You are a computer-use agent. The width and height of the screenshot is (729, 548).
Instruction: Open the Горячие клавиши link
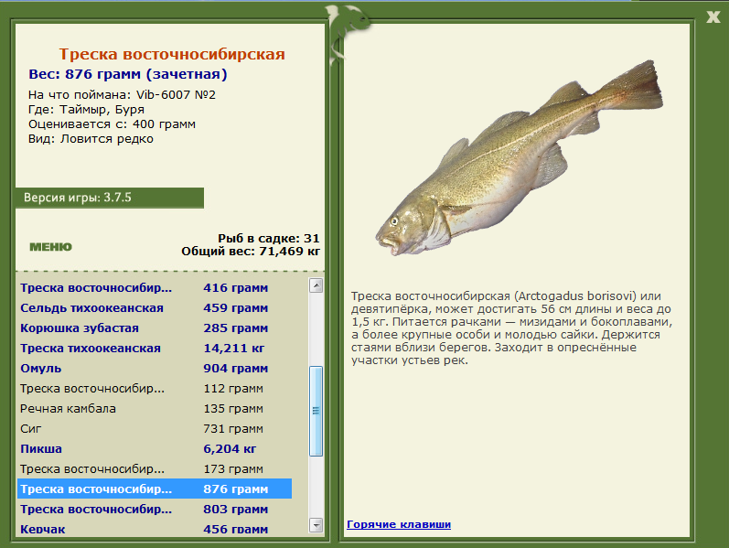click(399, 524)
